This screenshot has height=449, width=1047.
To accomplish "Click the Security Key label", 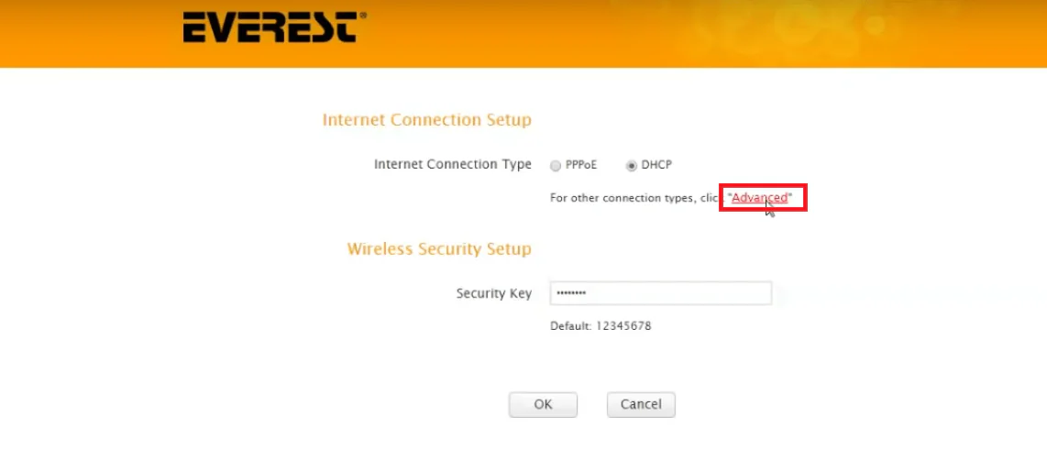I will click(x=493, y=294).
